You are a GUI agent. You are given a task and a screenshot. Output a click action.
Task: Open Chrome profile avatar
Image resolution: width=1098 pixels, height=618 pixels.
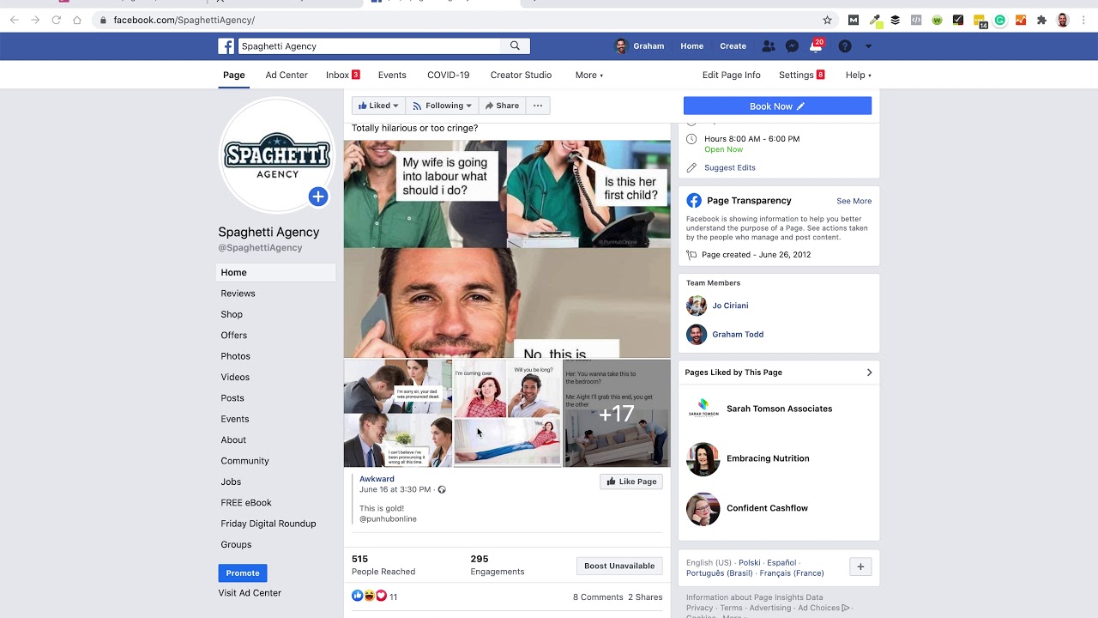1063,20
